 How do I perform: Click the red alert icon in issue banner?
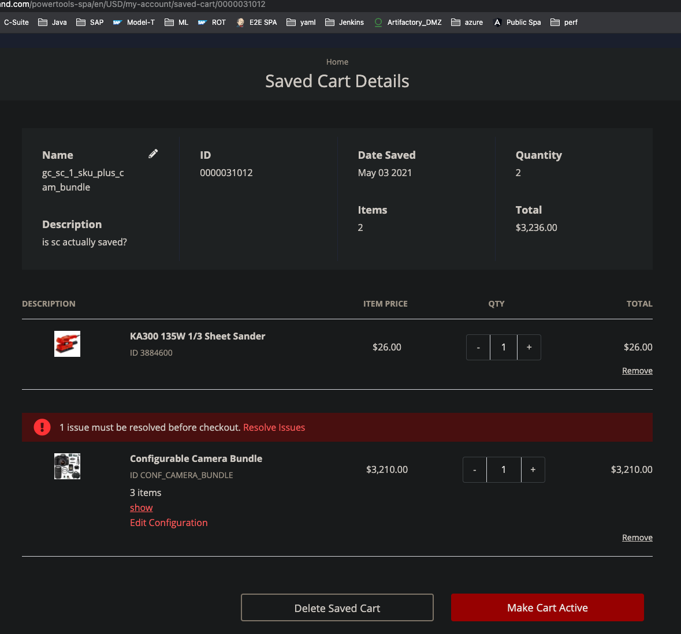point(42,427)
